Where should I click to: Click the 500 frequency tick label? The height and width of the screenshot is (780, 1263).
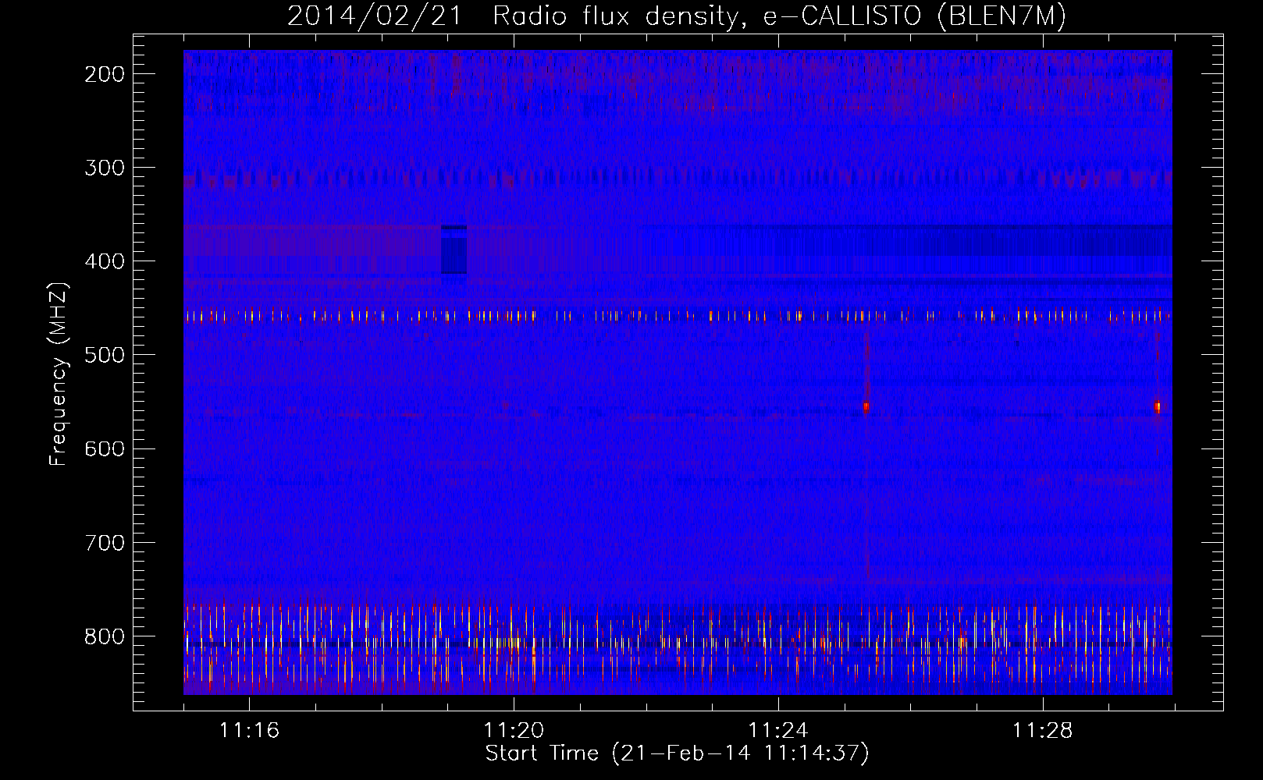[105, 355]
